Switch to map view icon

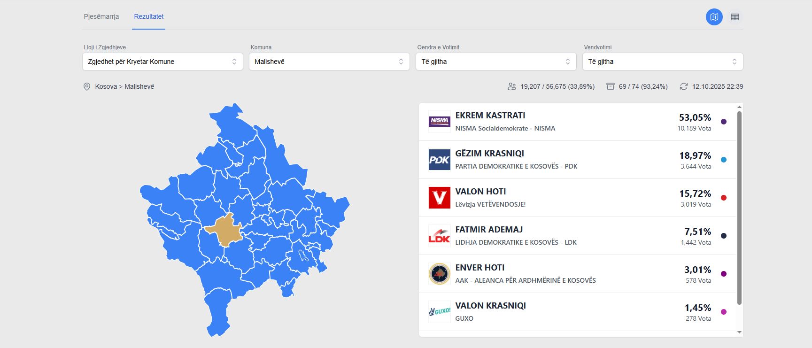(x=714, y=17)
